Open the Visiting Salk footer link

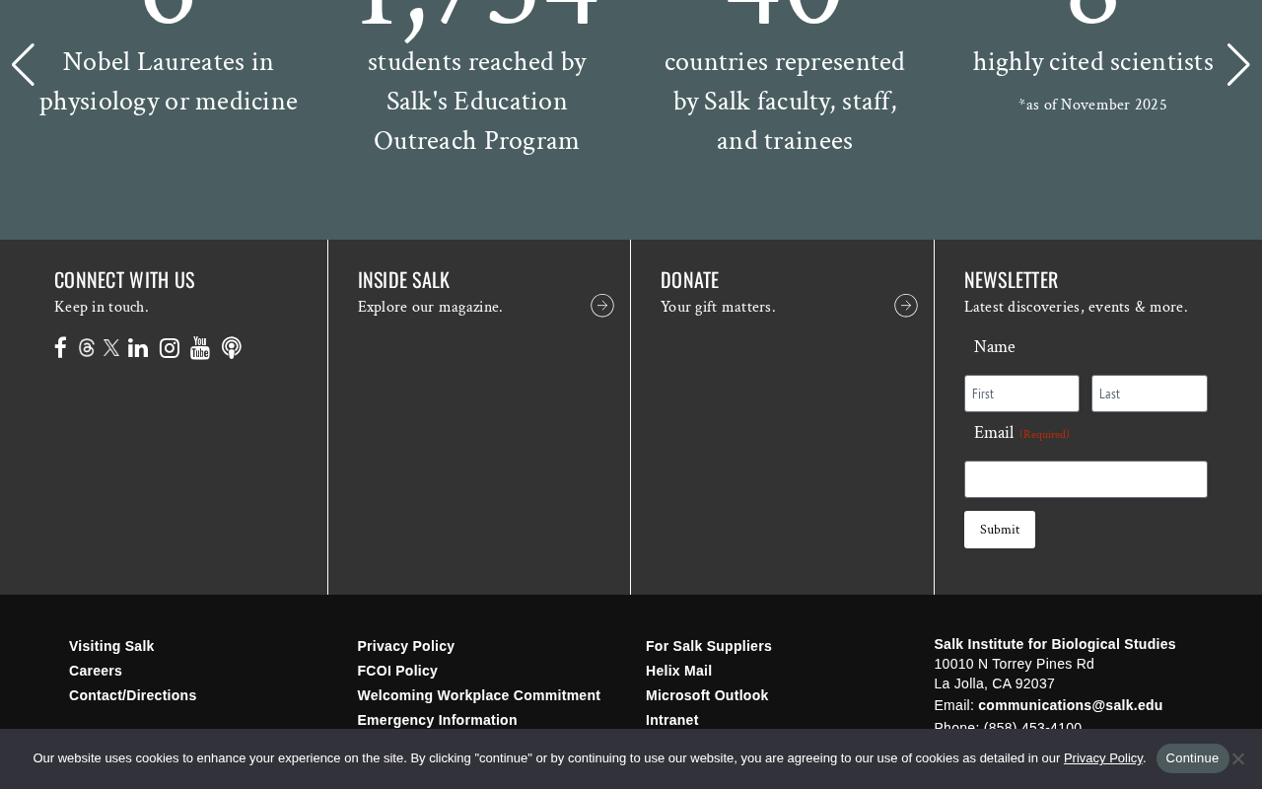pyautogui.click(x=111, y=646)
